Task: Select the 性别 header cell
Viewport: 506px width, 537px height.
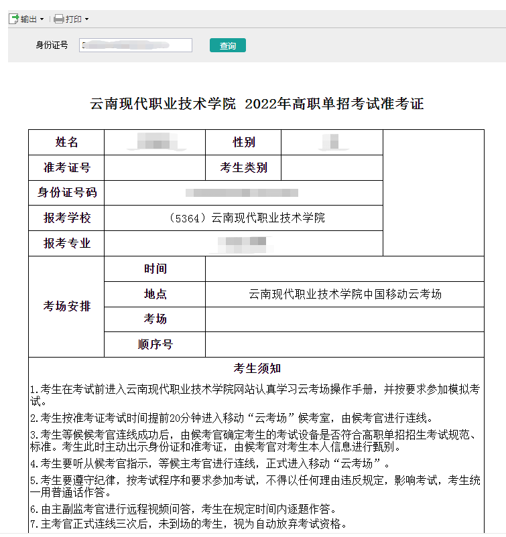Action: [243, 142]
